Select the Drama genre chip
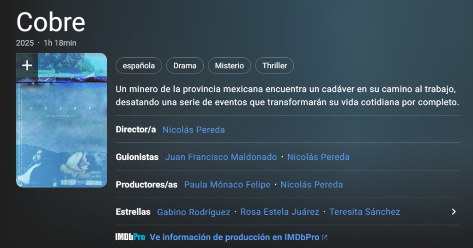This screenshot has height=248, width=473. pos(185,66)
